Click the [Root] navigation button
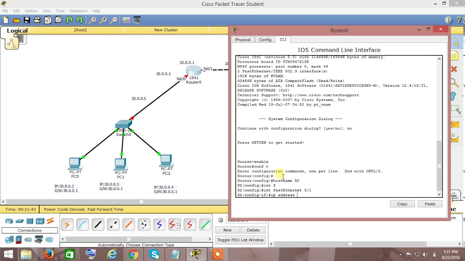Viewport: 465px width, 261px height. point(80,30)
